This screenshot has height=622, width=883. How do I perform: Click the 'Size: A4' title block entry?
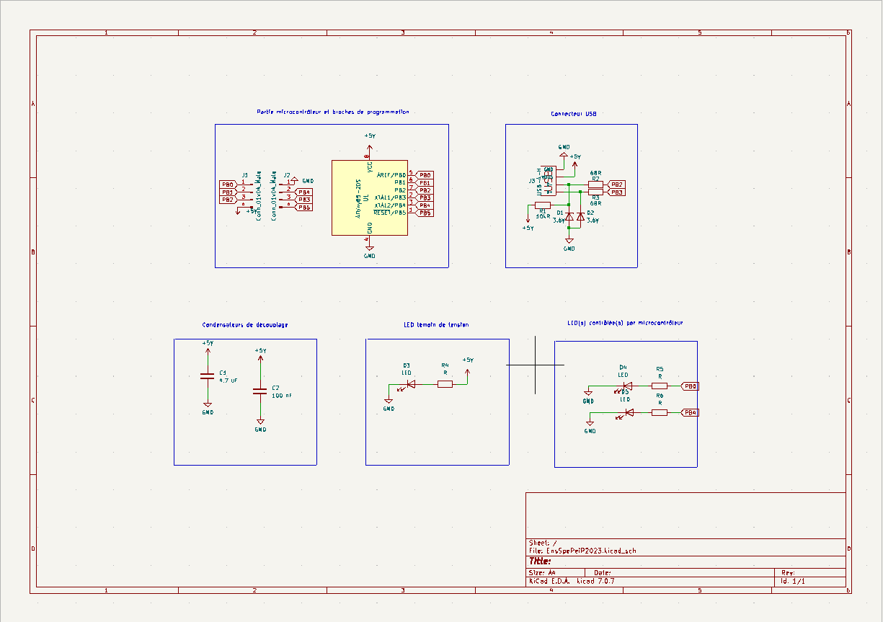pos(543,572)
